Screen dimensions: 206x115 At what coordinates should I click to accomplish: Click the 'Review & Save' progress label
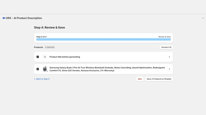pyautogui.click(x=165, y=37)
